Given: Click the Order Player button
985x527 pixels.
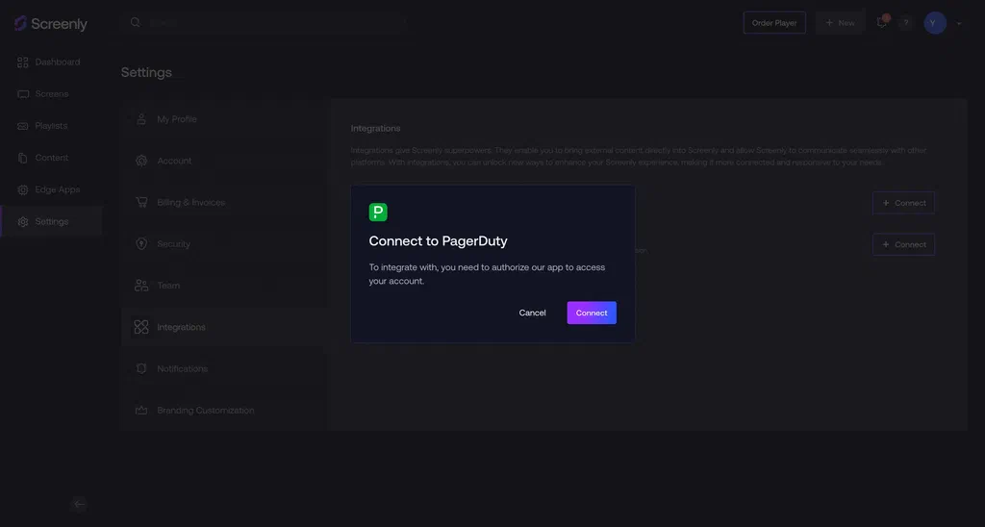Looking at the screenshot, I should 774,23.
